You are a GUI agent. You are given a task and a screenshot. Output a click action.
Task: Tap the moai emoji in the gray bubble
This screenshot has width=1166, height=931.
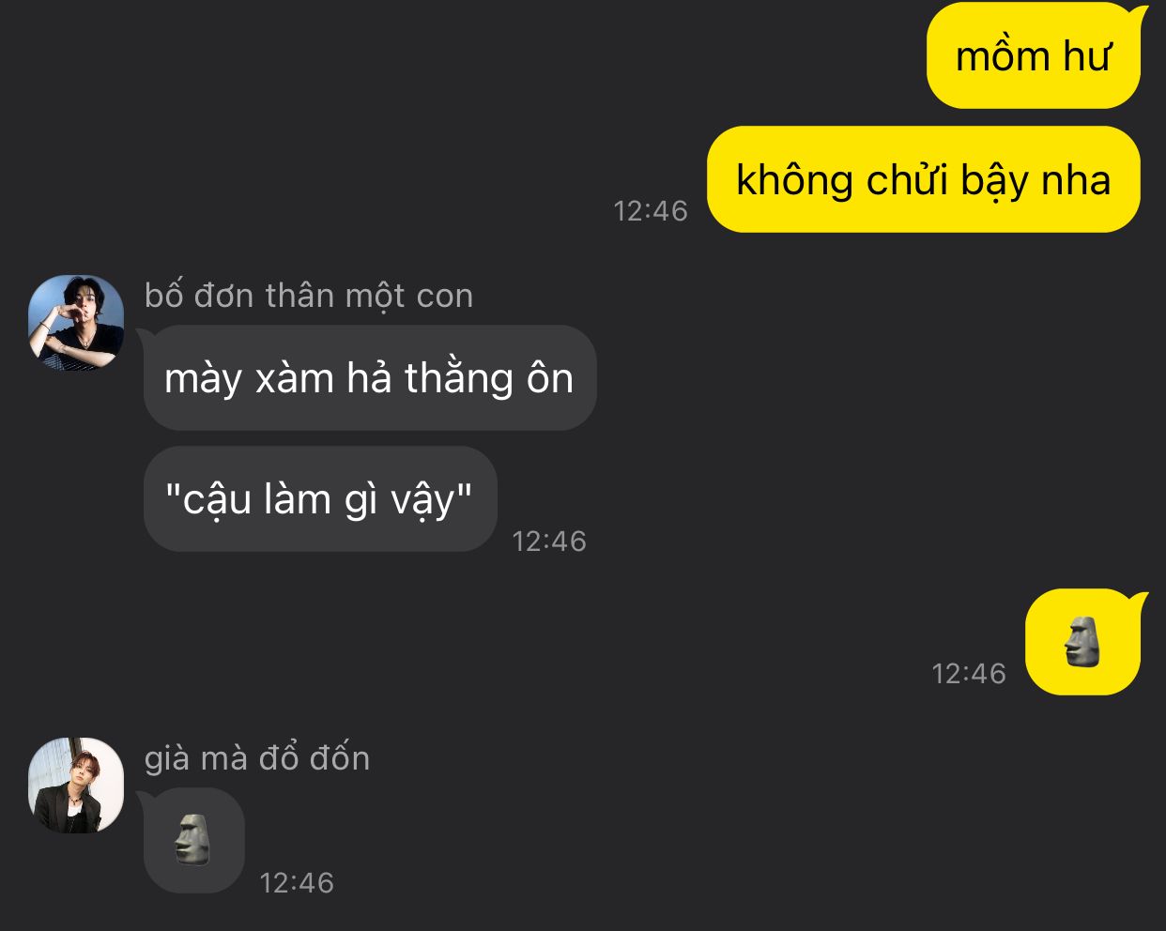point(192,839)
